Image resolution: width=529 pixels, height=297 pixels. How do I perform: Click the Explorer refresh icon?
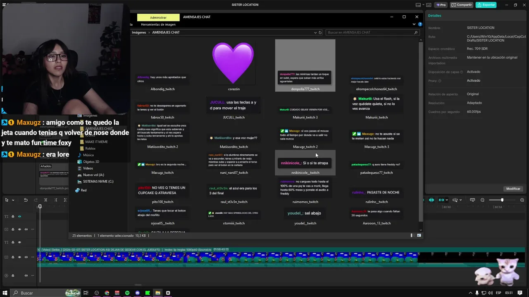pos(320,32)
